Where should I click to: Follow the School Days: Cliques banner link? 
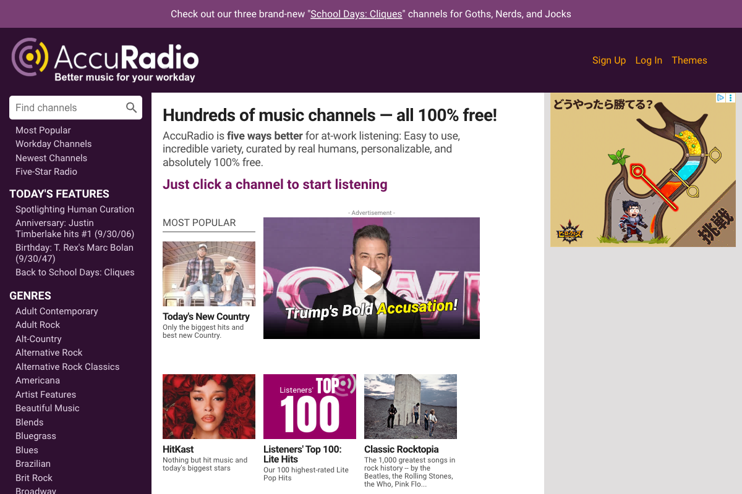356,14
